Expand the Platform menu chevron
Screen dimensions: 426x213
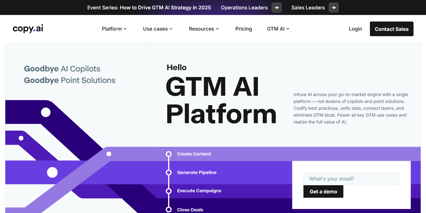(x=125, y=29)
